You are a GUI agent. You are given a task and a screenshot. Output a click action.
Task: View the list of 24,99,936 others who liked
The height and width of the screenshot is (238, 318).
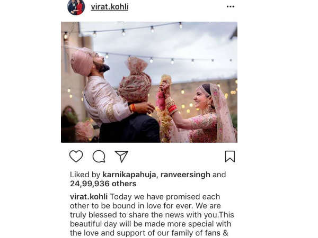pos(103,184)
